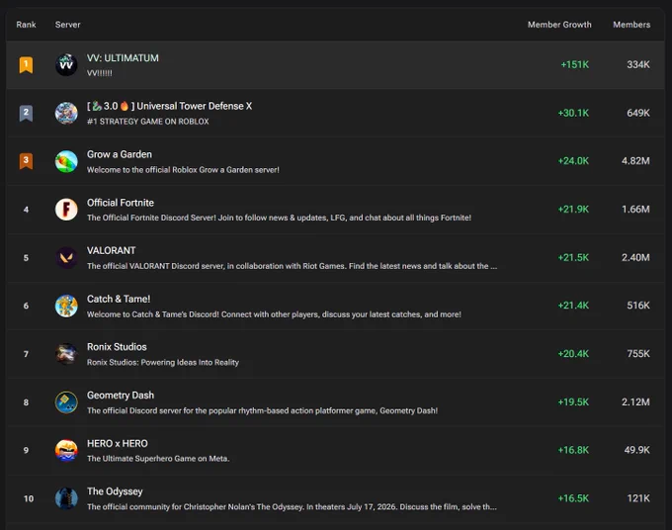Image resolution: width=672 pixels, height=530 pixels.
Task: Click "#1 STRATEGY GAME ON ROBLOX" description
Action: click(x=148, y=122)
